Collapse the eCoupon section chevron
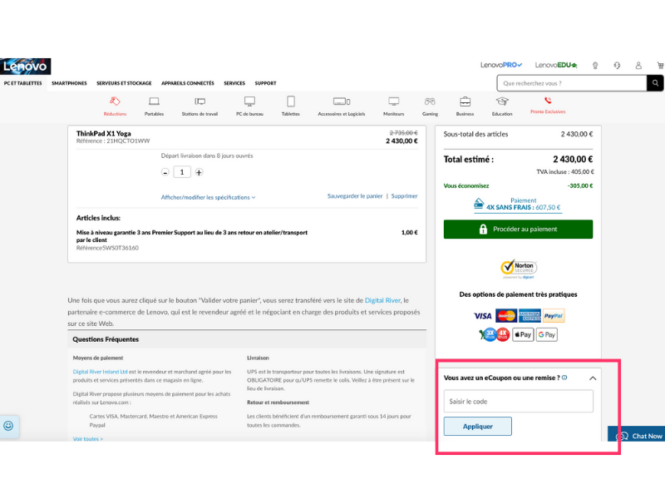The width and height of the screenshot is (665, 499). (x=593, y=378)
